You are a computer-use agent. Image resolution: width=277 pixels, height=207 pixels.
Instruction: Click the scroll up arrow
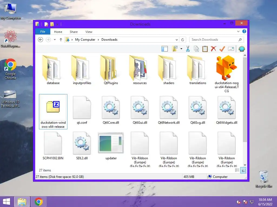[245, 56]
